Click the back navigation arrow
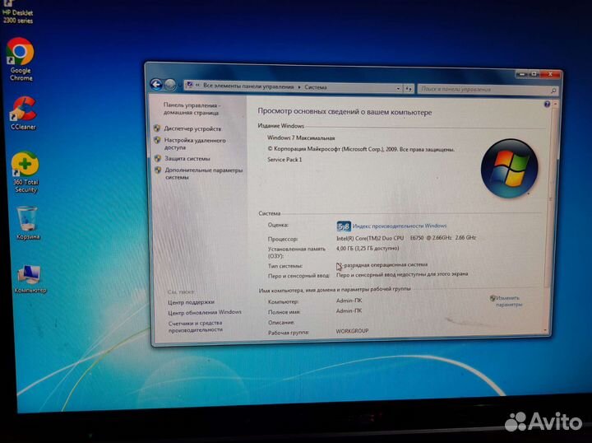 pyautogui.click(x=156, y=85)
